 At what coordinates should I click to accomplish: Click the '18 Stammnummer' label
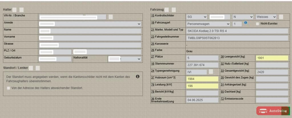[163, 64]
